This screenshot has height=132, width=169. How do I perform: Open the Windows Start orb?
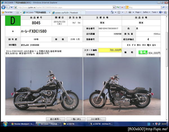point(5,124)
